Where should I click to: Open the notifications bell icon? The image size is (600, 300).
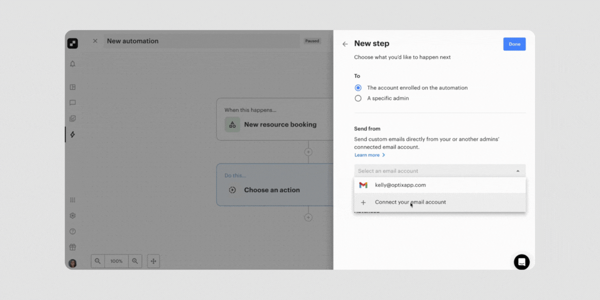coord(72,64)
